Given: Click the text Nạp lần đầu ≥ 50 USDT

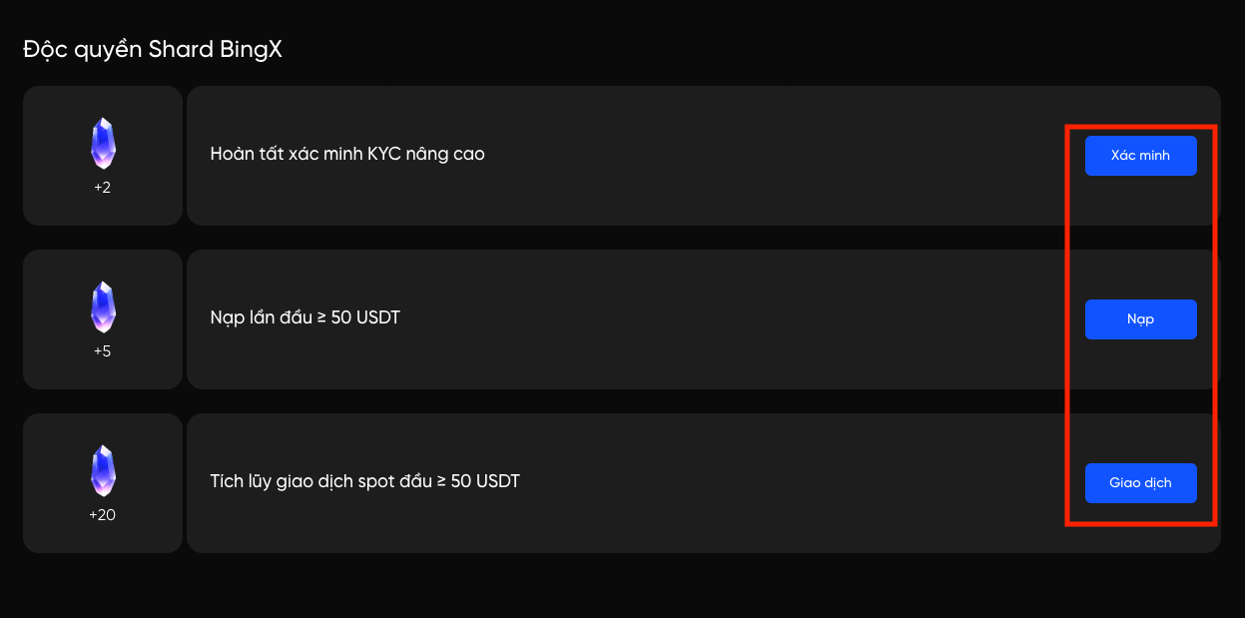Looking at the screenshot, I should click(306, 317).
